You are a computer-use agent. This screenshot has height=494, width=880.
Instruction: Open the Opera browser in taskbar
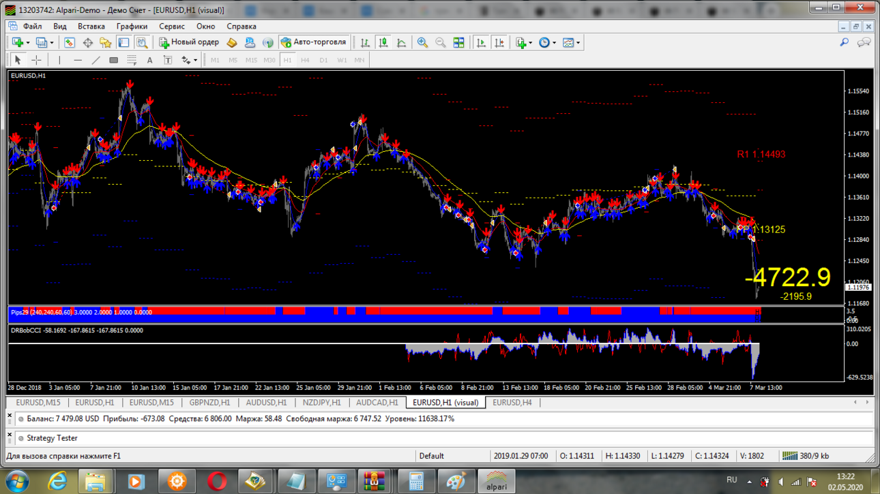tap(217, 481)
